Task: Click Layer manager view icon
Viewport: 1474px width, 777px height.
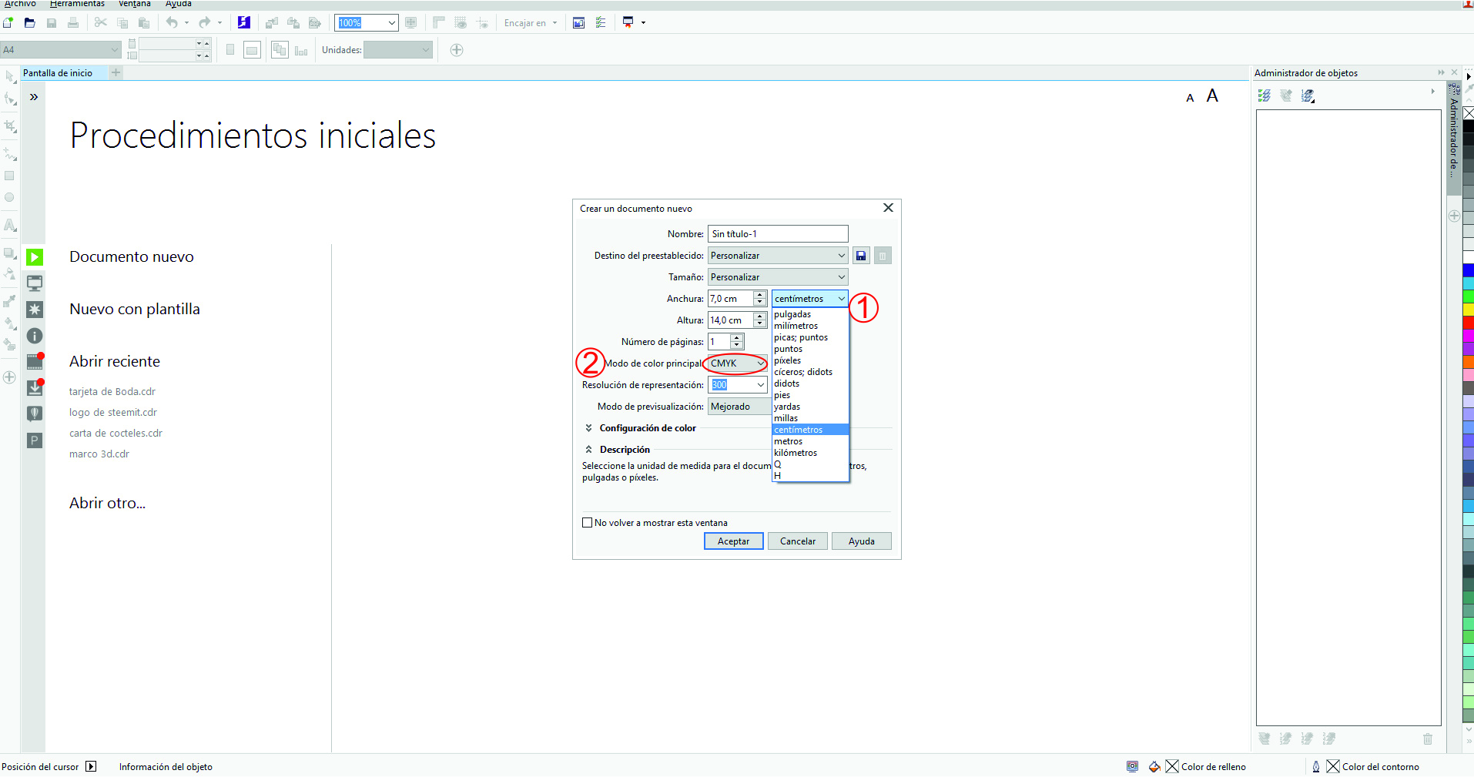Action: pos(1308,95)
